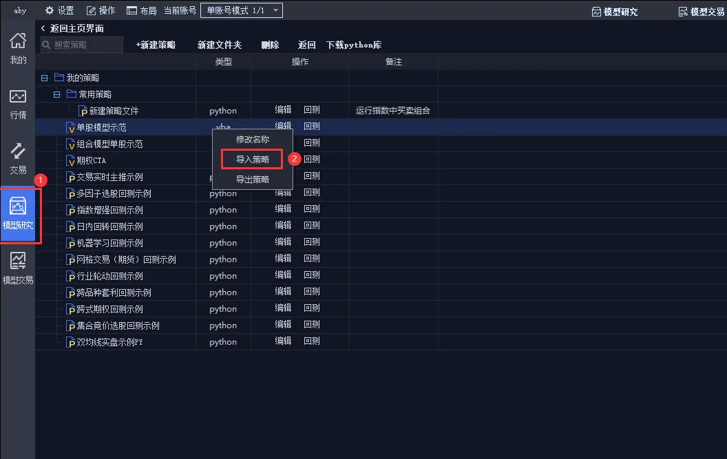727x459 pixels.
Task: Select the 期权CTA strategy
Action: tap(92, 160)
